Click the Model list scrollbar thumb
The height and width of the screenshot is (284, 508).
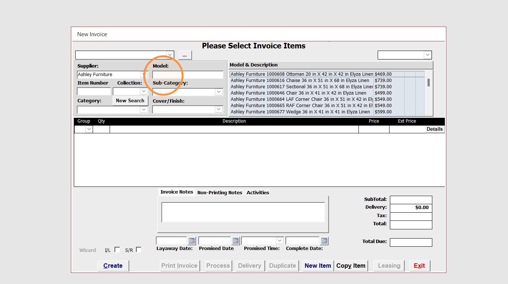point(429,82)
